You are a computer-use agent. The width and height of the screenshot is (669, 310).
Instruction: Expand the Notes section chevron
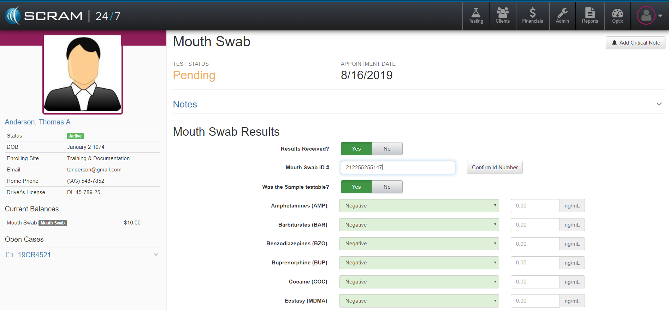coord(659,104)
